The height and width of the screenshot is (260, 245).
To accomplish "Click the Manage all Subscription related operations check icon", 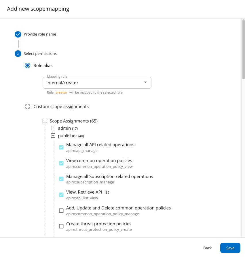I will 61,179.
